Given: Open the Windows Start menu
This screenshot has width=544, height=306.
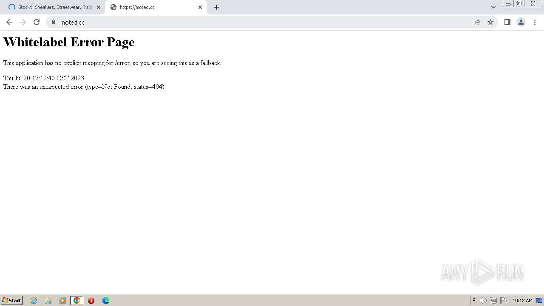Looking at the screenshot, I should point(11,300).
